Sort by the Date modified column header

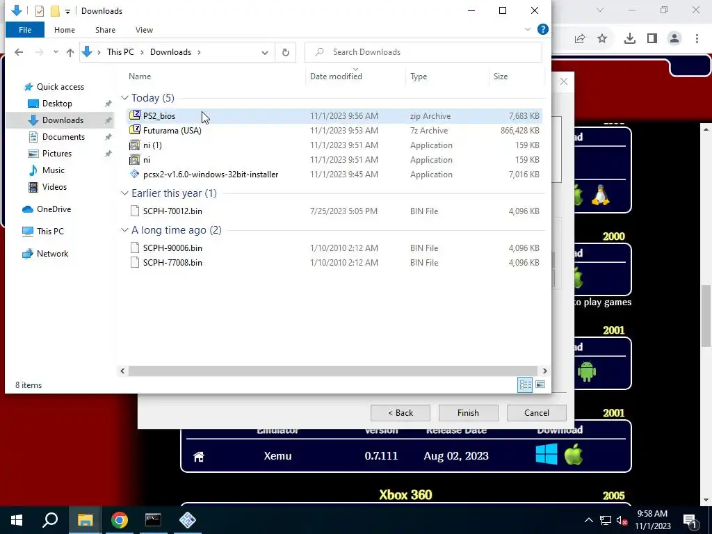(336, 76)
